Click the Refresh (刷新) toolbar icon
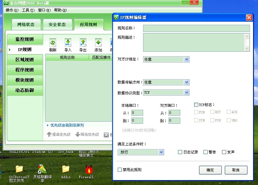This screenshot has width=258, height=185. click(53, 43)
